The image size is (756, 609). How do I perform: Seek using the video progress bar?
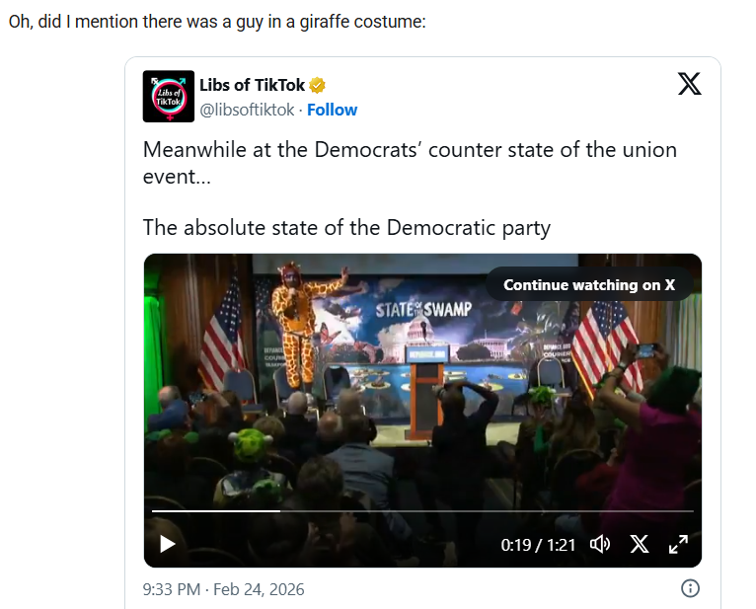422,511
